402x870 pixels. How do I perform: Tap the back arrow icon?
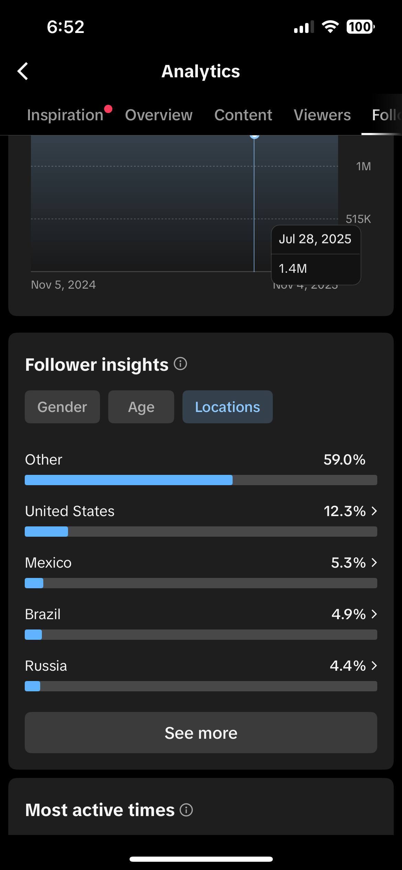tap(23, 71)
